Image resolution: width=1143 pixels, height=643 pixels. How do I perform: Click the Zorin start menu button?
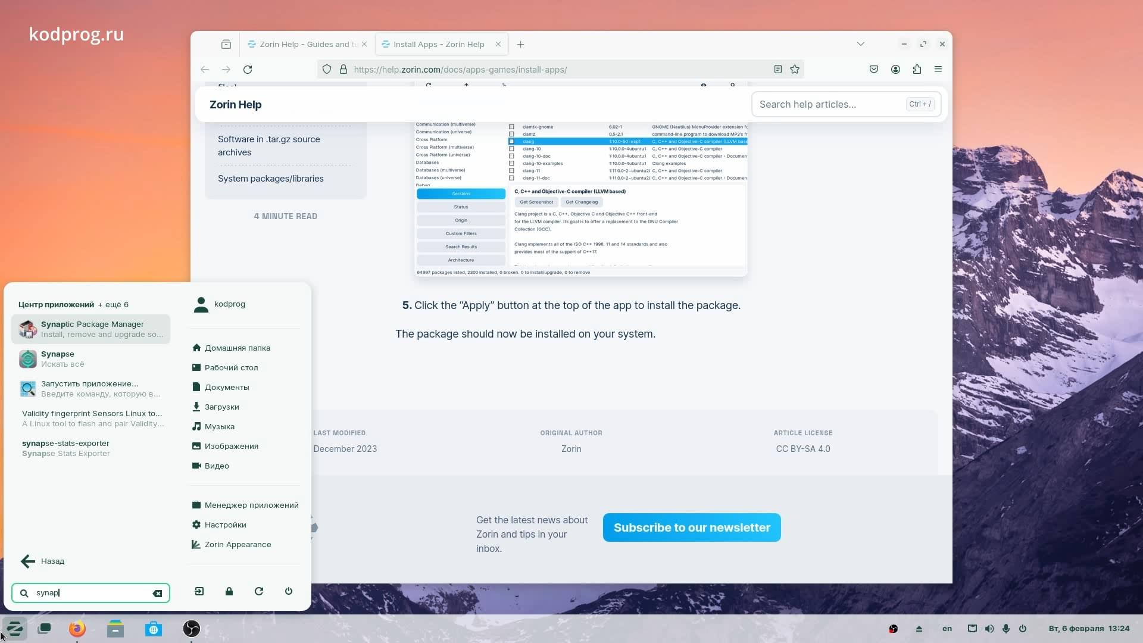(x=14, y=629)
